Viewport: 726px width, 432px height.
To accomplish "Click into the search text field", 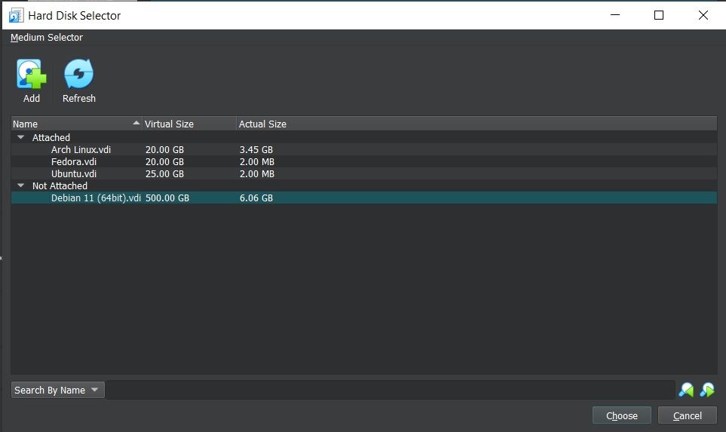I will point(389,390).
